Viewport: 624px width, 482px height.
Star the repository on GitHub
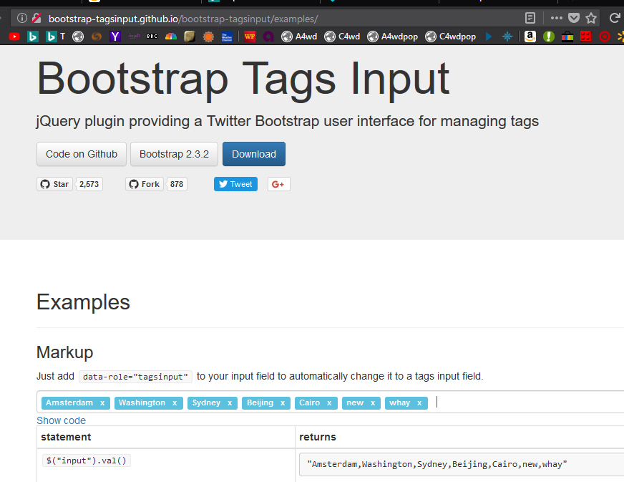(x=54, y=184)
